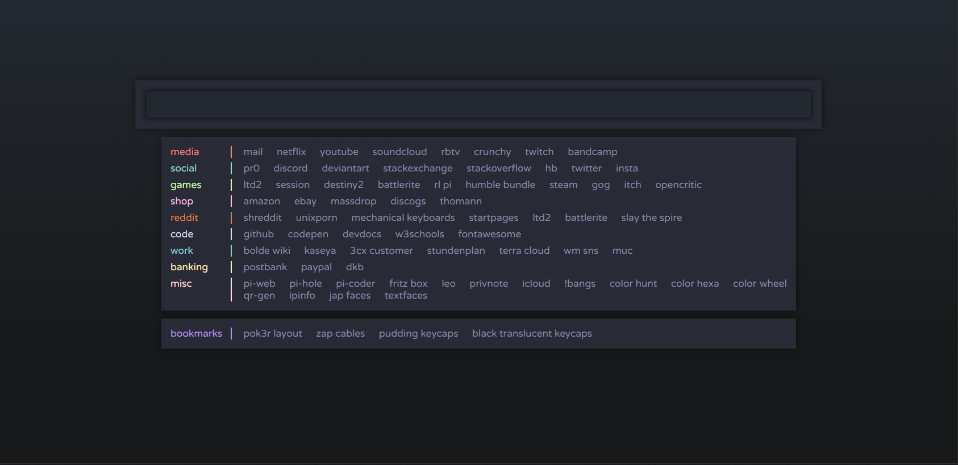Viewport: 958px width, 465px height.
Task: Open the opencritic link
Action: [x=678, y=185]
